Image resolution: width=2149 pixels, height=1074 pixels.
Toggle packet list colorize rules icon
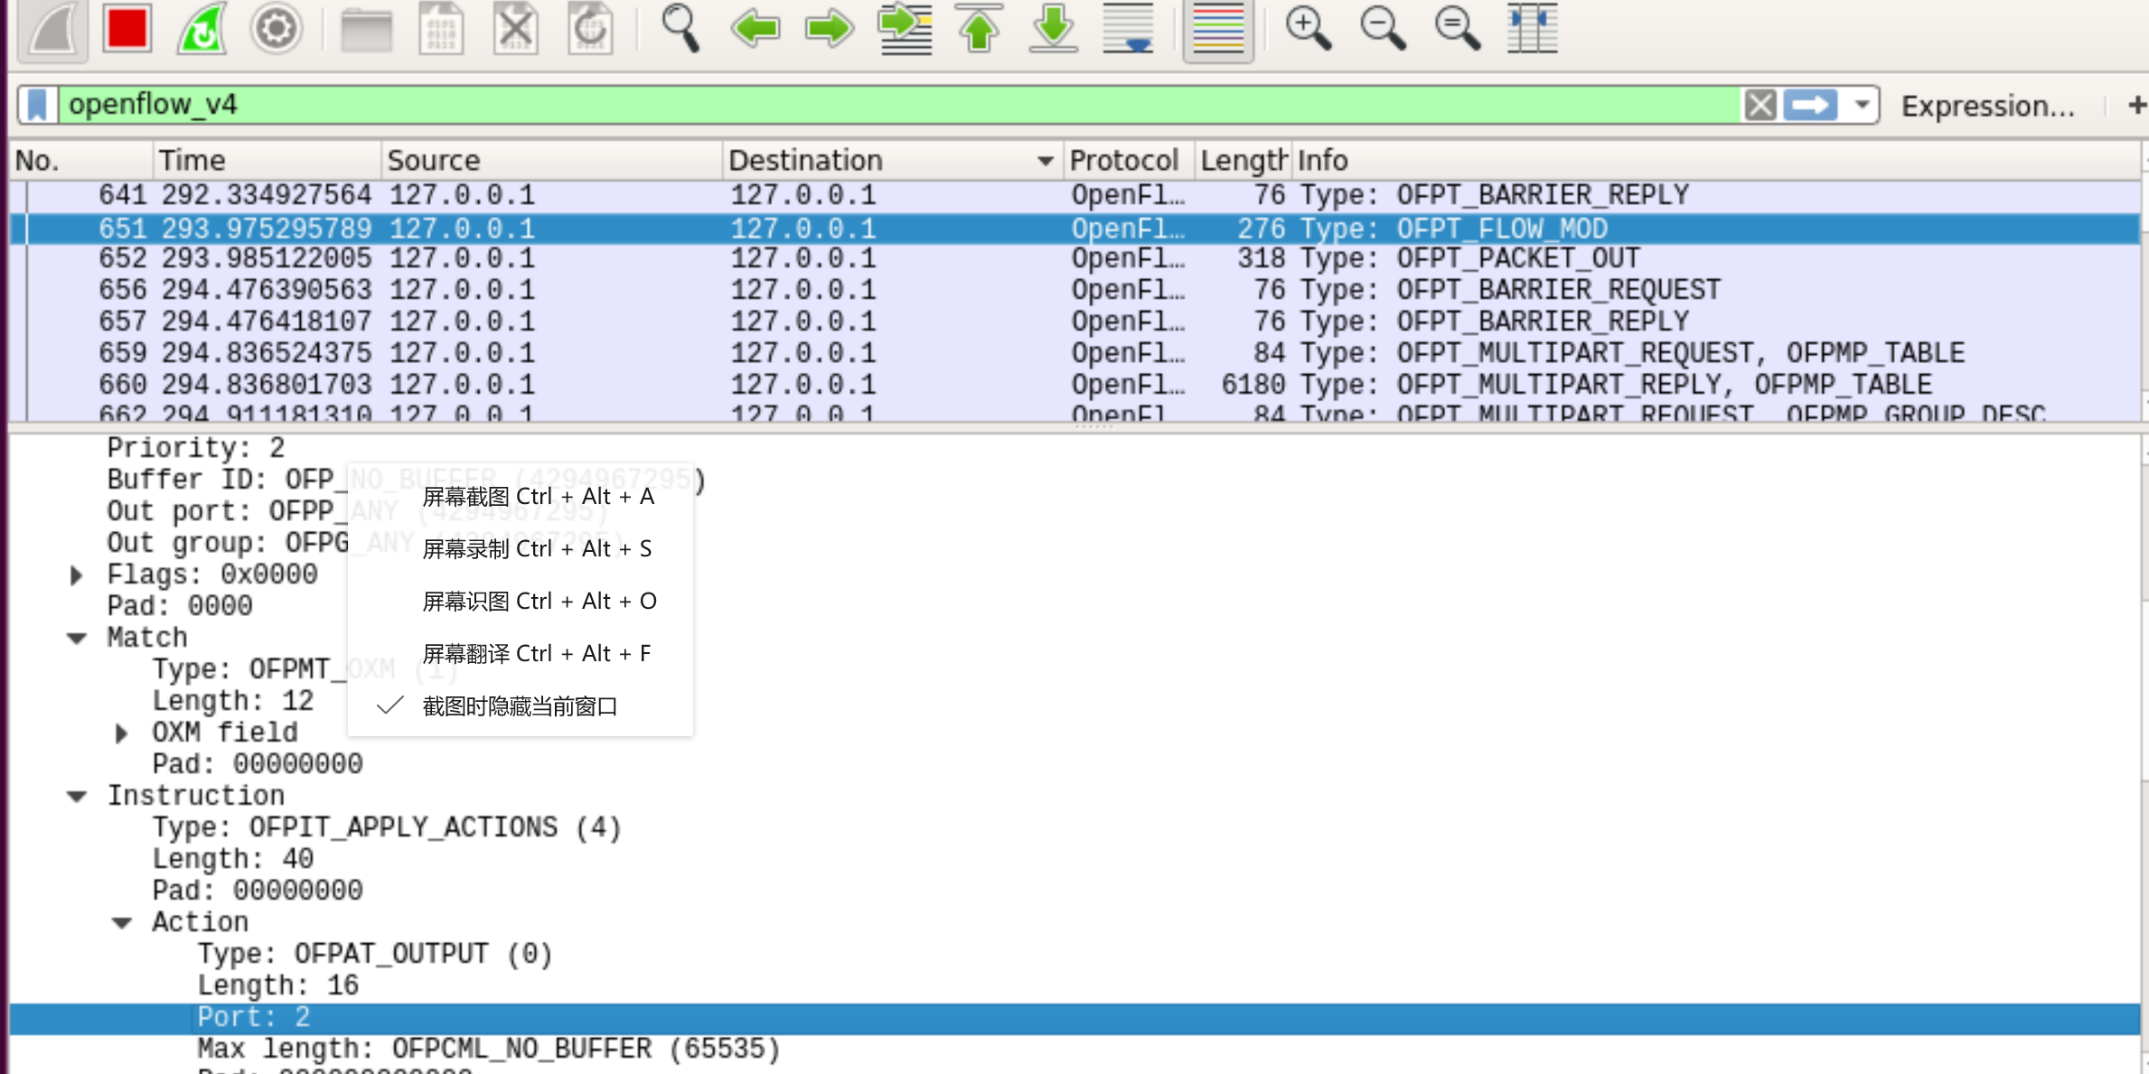point(1217,29)
